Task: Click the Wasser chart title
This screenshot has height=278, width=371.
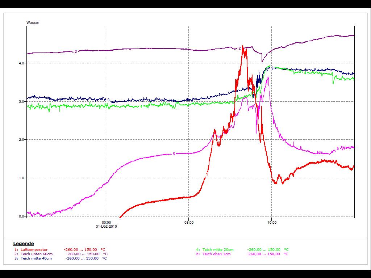Action: coord(33,22)
